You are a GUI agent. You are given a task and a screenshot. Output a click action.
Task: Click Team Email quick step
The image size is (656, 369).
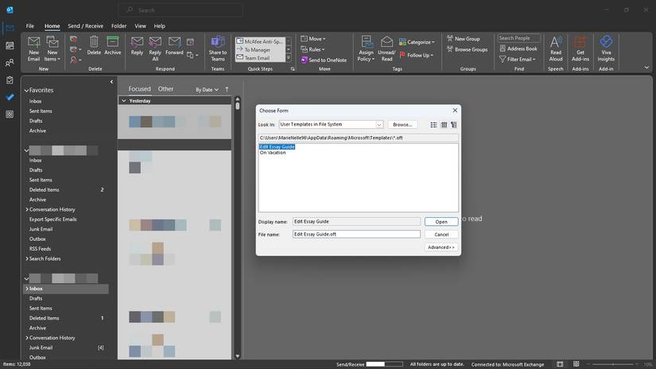(x=260, y=58)
